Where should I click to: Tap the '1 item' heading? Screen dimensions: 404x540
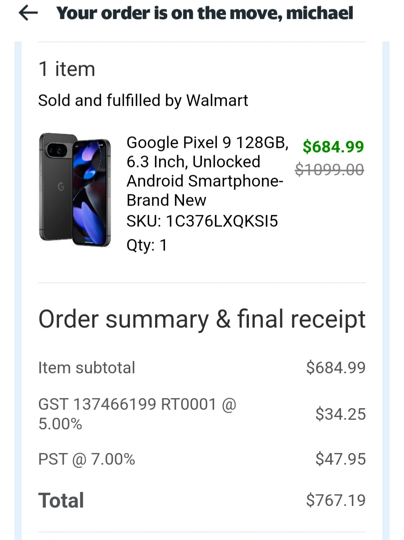[67, 69]
